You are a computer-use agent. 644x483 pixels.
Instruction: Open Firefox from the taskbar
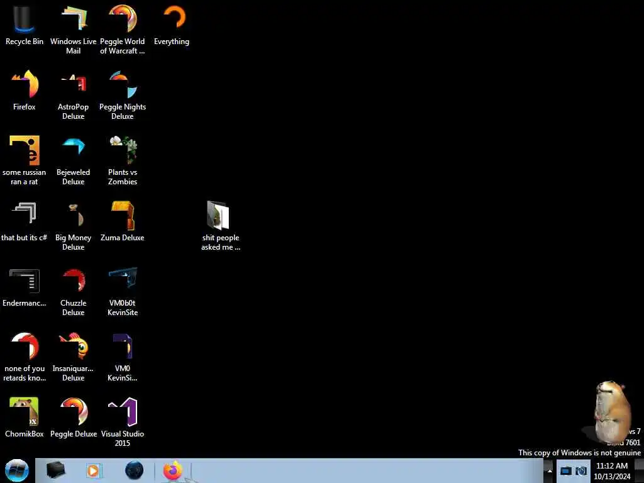[x=173, y=470]
